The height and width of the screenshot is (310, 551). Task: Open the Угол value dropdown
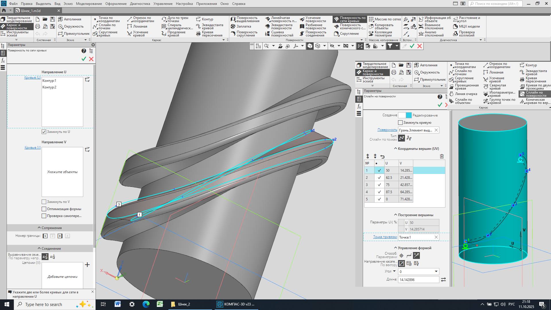[x=436, y=272]
